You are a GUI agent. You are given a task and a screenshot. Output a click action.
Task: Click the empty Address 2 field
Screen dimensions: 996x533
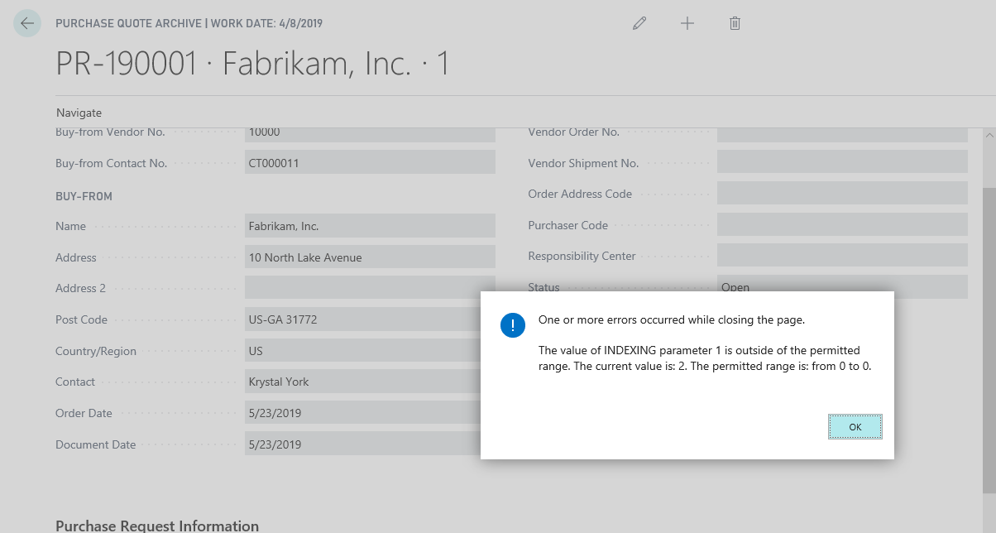(370, 288)
